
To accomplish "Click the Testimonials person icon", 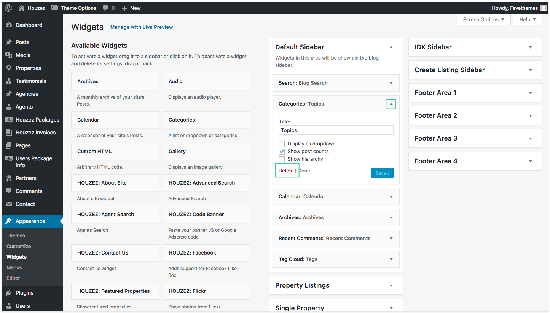I will click(9, 81).
